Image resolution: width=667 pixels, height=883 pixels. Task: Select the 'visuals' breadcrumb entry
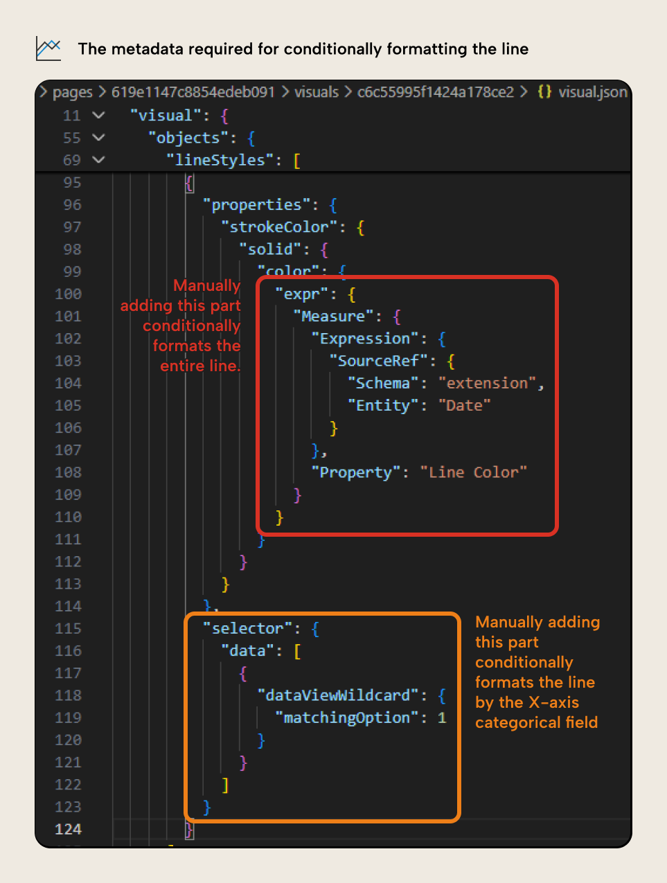pos(317,91)
